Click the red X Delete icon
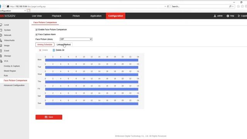This screenshot has height=139, width=247. (40, 50)
